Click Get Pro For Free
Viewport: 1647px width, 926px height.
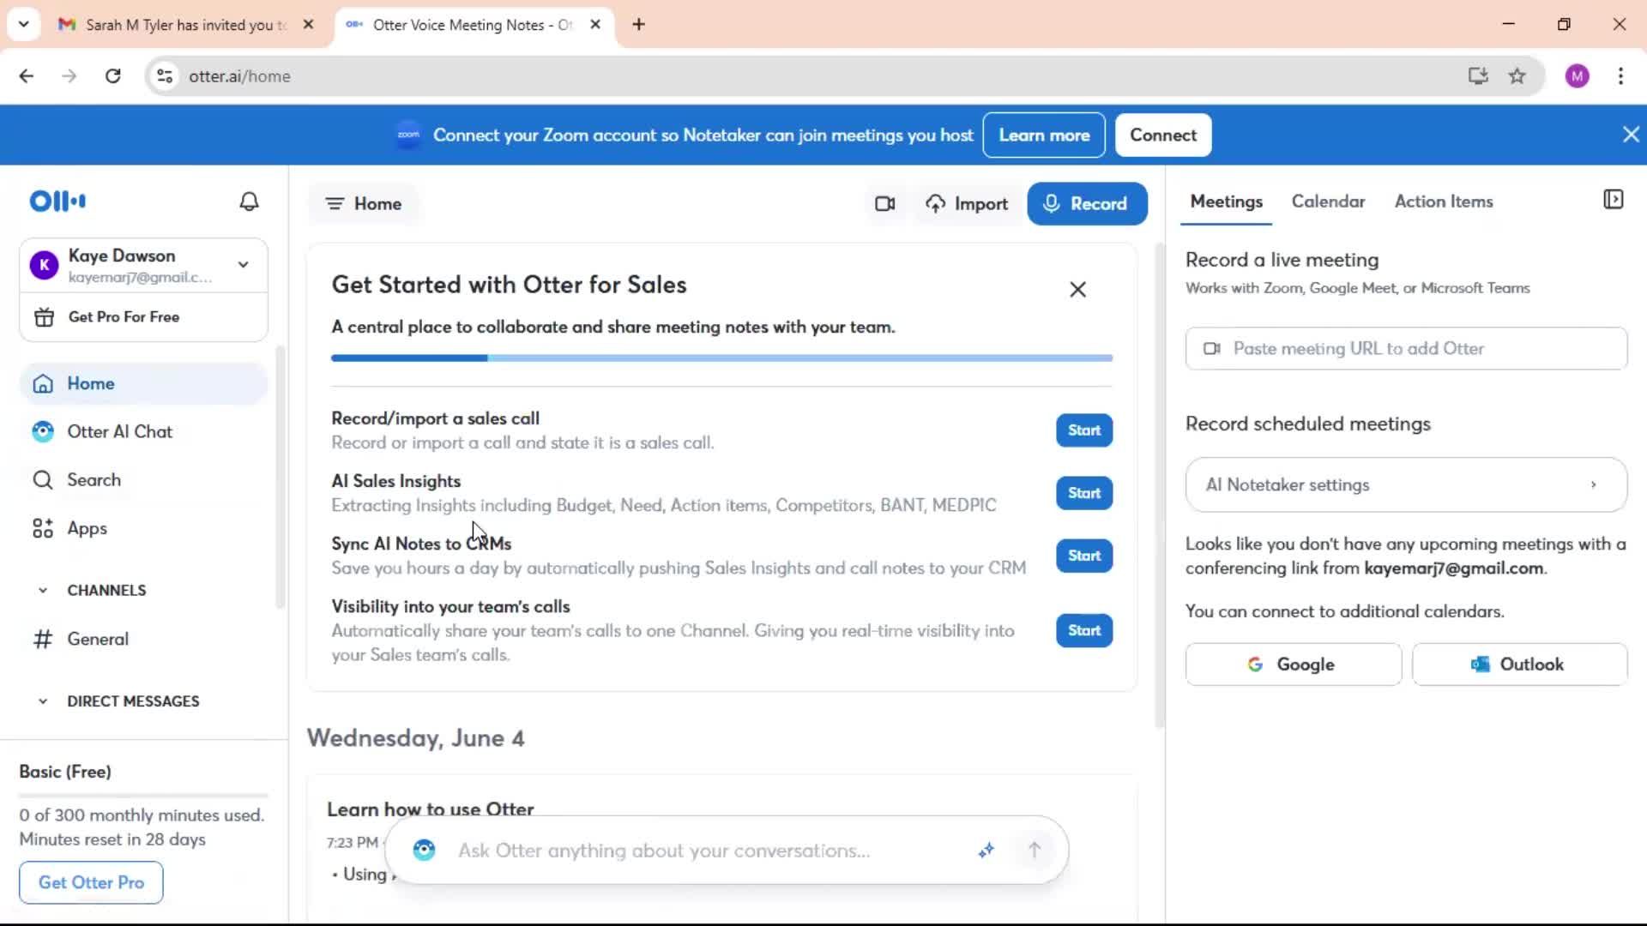(144, 317)
